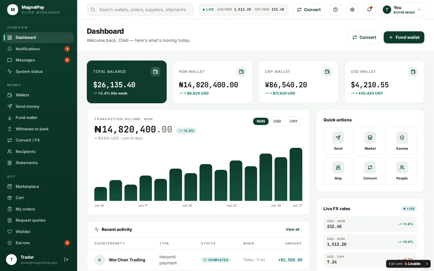
Task: Open Withdraw to bank in sidebar
Action: pyautogui.click(x=39, y=129)
